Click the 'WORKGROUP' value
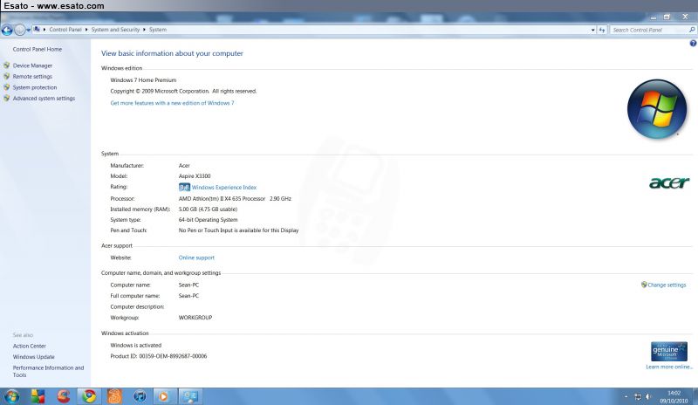698x405 pixels. pyautogui.click(x=195, y=318)
